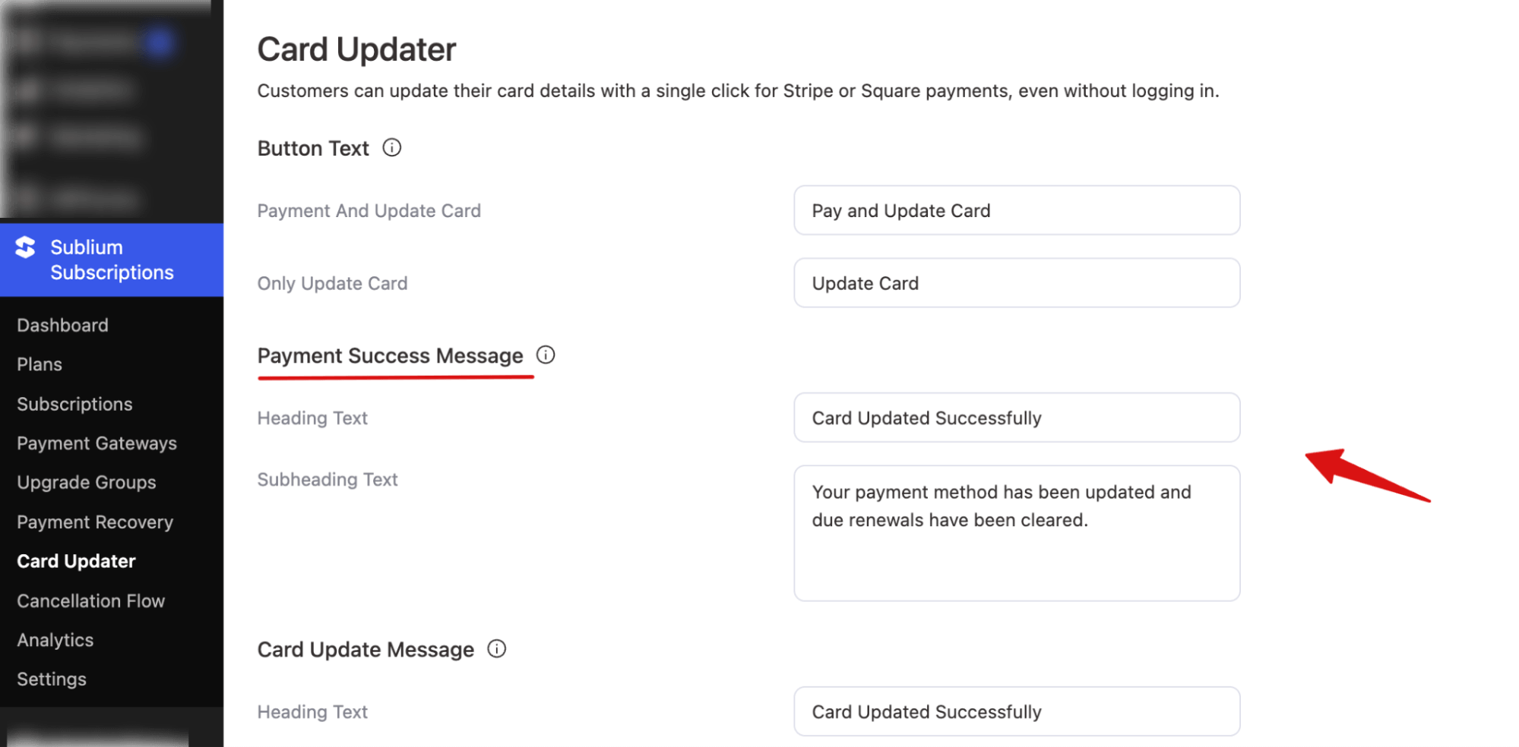The width and height of the screenshot is (1519, 747).
Task: Click the Card Update Message info icon
Action: [x=497, y=649]
